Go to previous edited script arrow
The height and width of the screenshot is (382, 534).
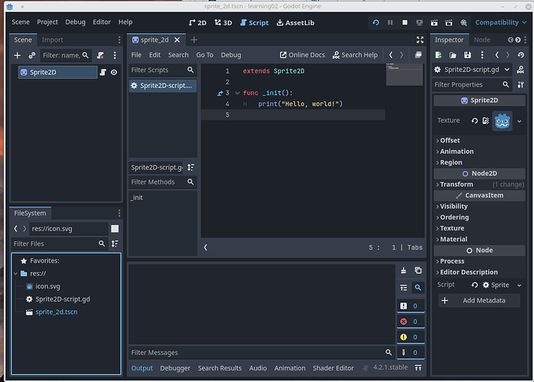[391, 55]
